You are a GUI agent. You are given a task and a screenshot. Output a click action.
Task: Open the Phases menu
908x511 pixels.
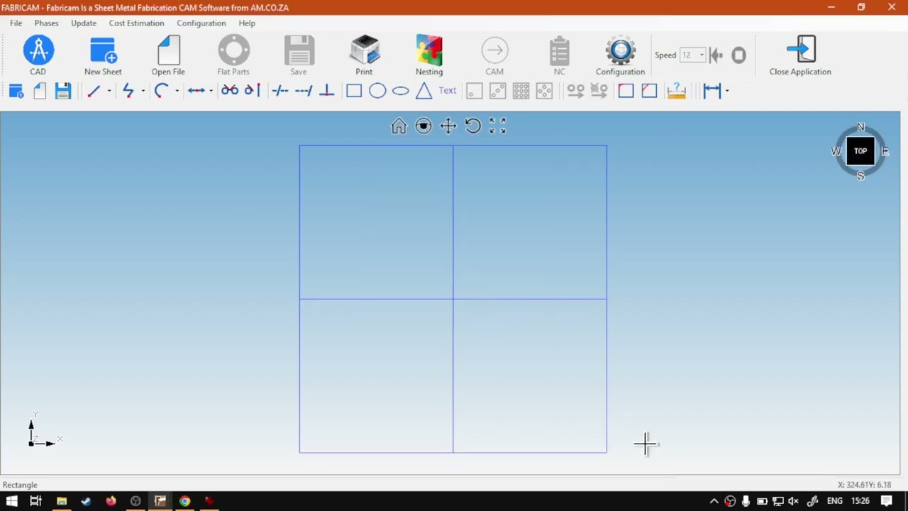pos(47,23)
